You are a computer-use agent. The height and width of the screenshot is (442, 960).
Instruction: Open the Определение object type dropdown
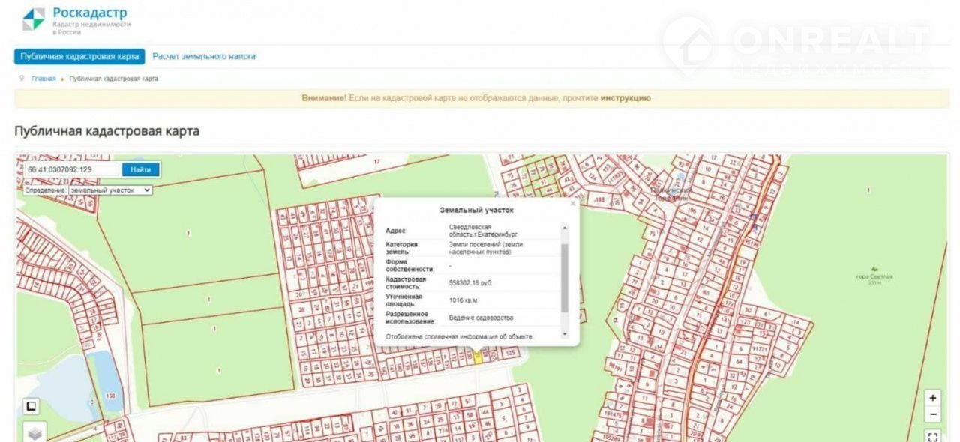(109, 190)
